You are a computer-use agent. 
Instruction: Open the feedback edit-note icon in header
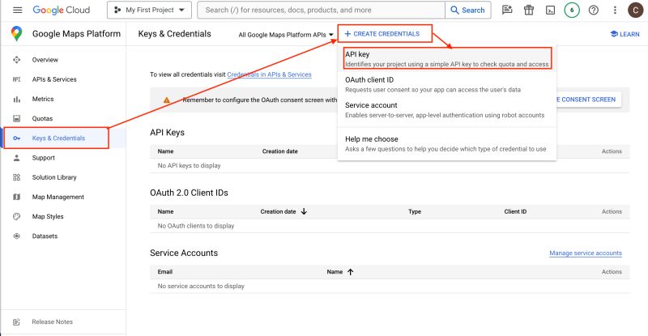507,10
